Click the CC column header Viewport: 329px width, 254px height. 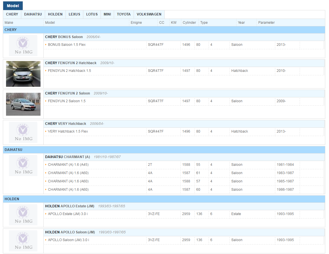point(161,23)
